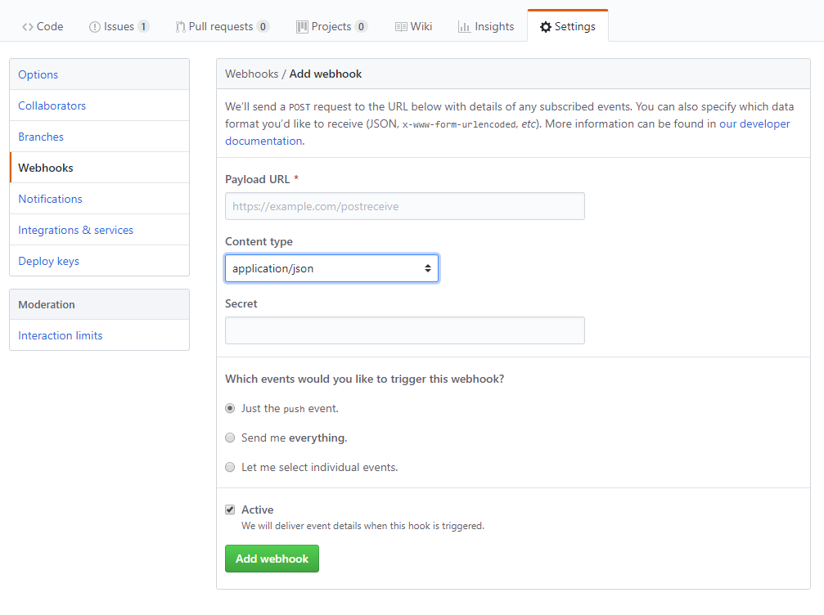Focus the Payload URL input field
824x615 pixels.
[405, 206]
